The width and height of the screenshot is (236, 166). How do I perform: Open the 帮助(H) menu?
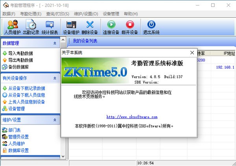(131, 14)
